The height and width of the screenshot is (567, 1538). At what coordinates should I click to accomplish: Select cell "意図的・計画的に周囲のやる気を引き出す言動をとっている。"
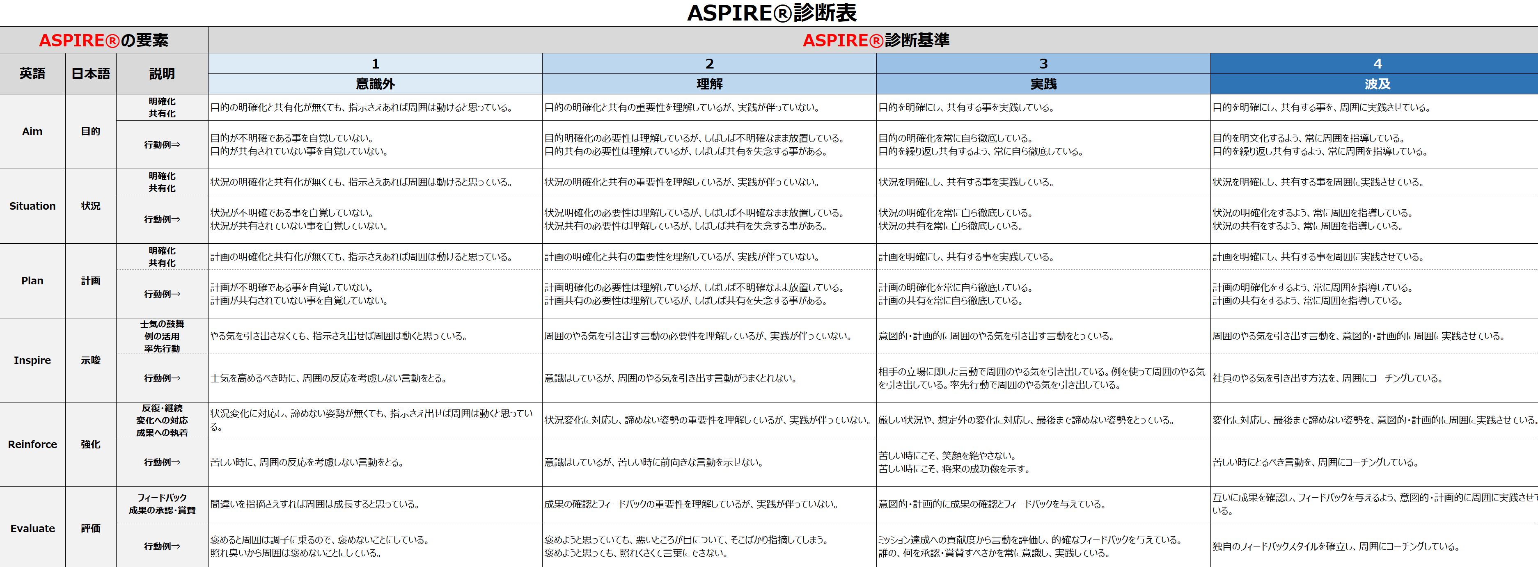pyautogui.click(x=1043, y=336)
